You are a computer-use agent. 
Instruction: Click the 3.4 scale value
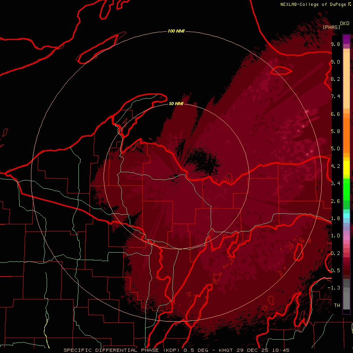[x=335, y=184]
